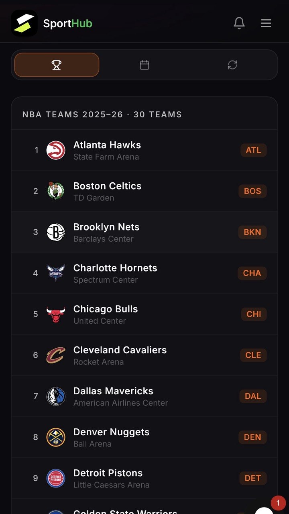Viewport: 289px width, 514px height.
Task: Click the Brooklyn Nets logo
Action: coord(56,232)
